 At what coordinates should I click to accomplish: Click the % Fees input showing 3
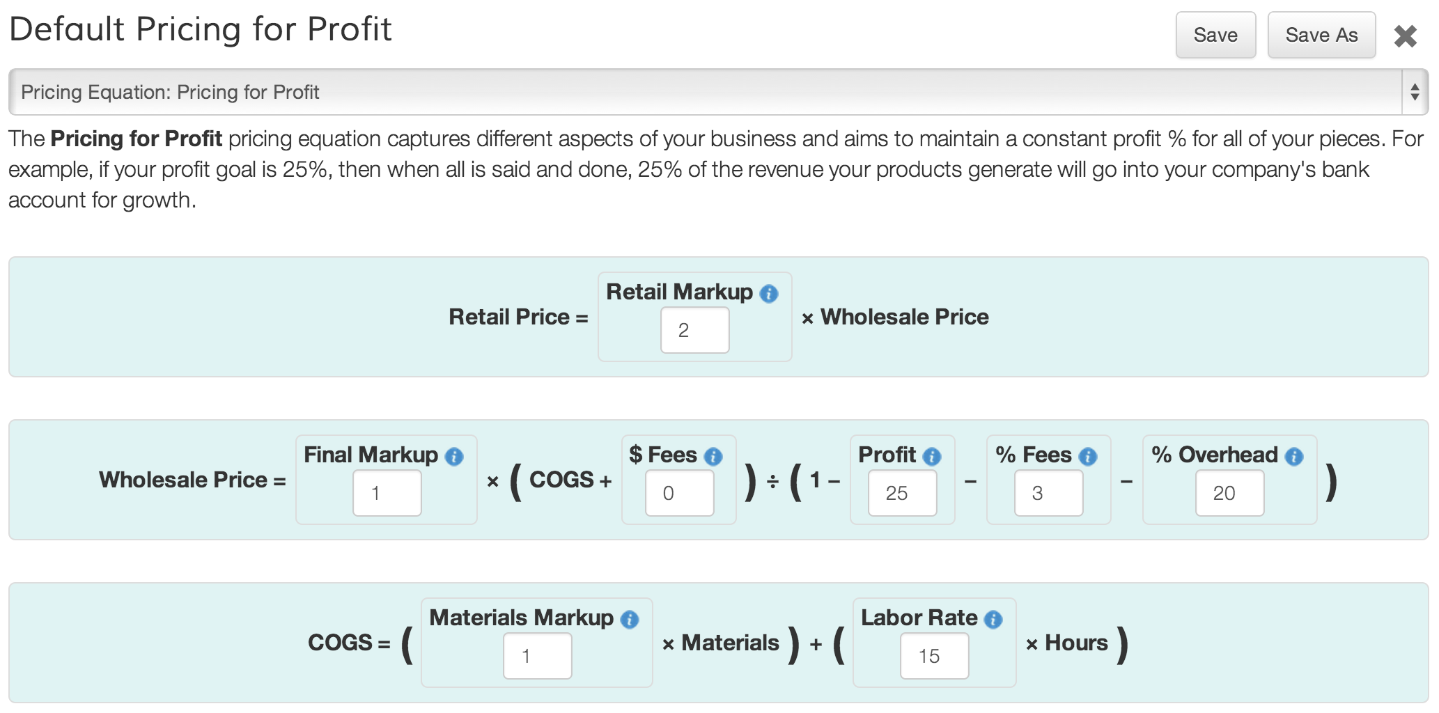[1048, 493]
